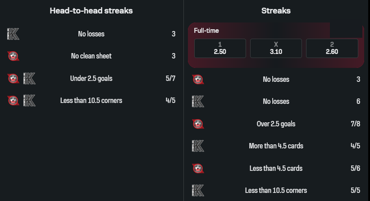Image resolution: width=370 pixels, height=201 pixels.
Task: Click K logo beside More than 4.5 cards
Action: point(197,146)
